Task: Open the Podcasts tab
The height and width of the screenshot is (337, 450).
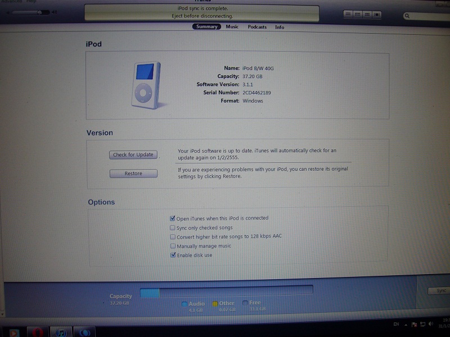Action: pyautogui.click(x=257, y=27)
